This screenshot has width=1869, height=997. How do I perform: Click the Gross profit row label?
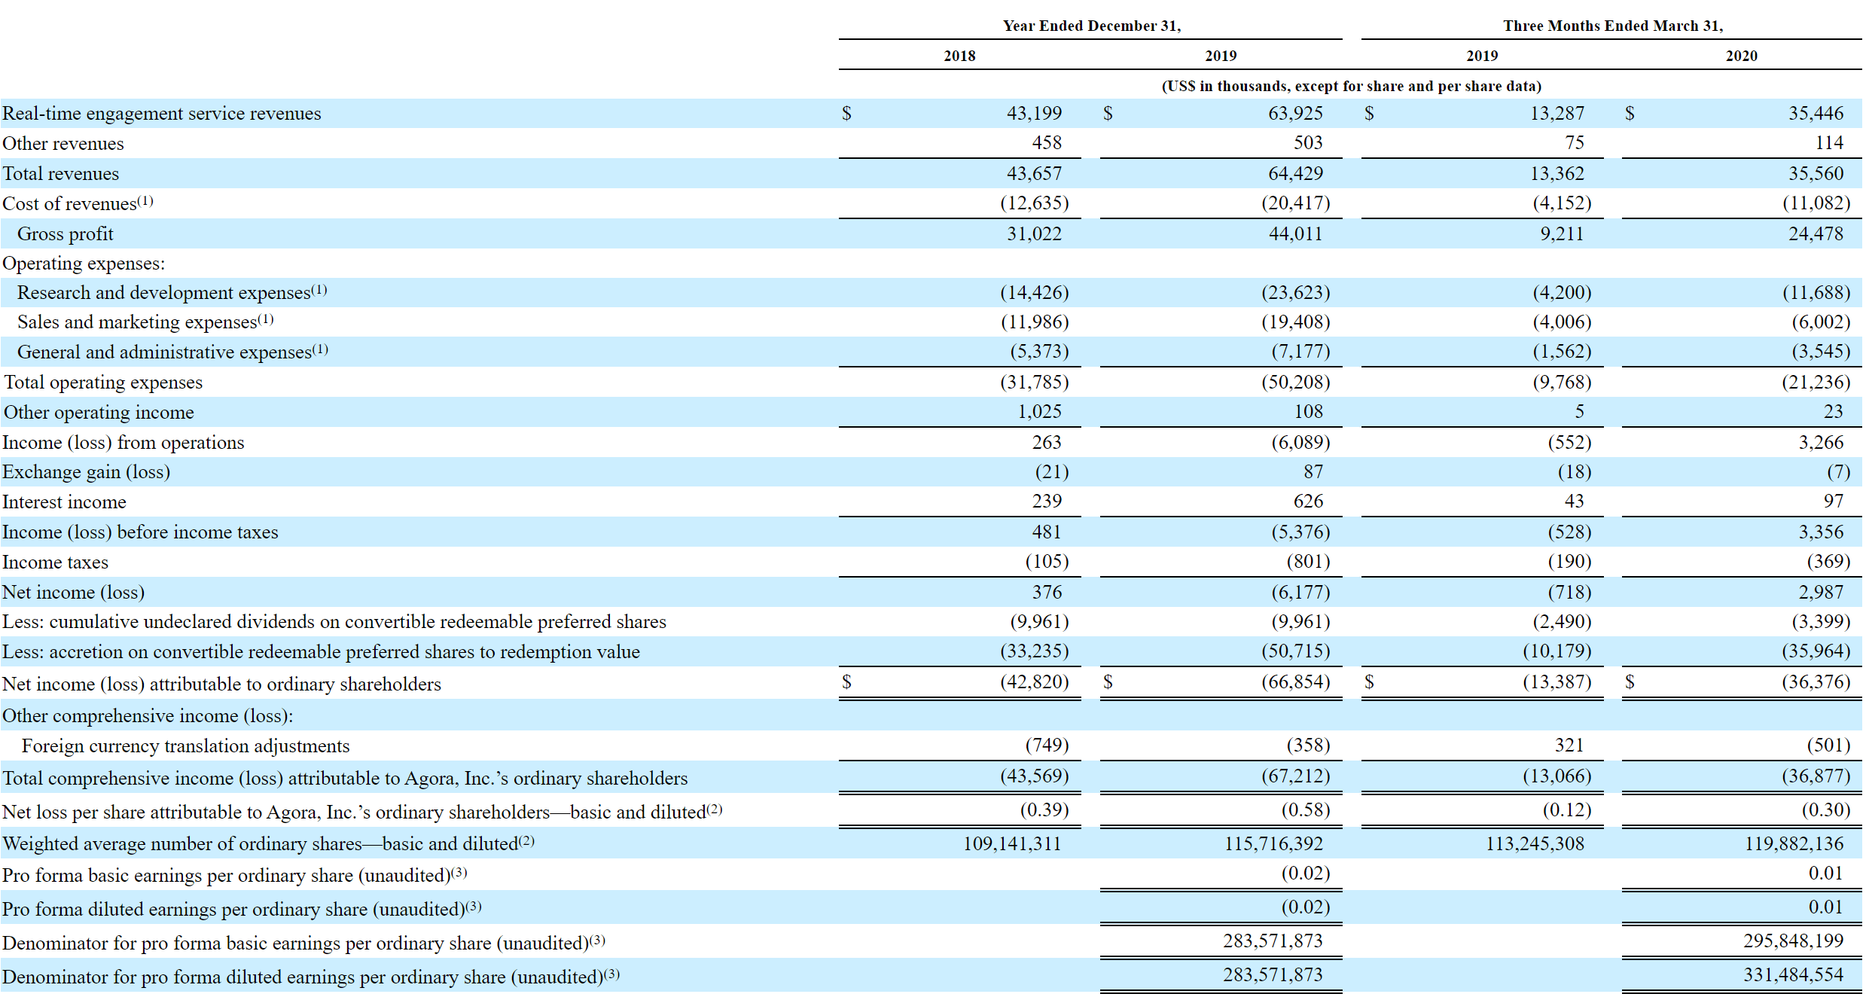pyautogui.click(x=66, y=234)
